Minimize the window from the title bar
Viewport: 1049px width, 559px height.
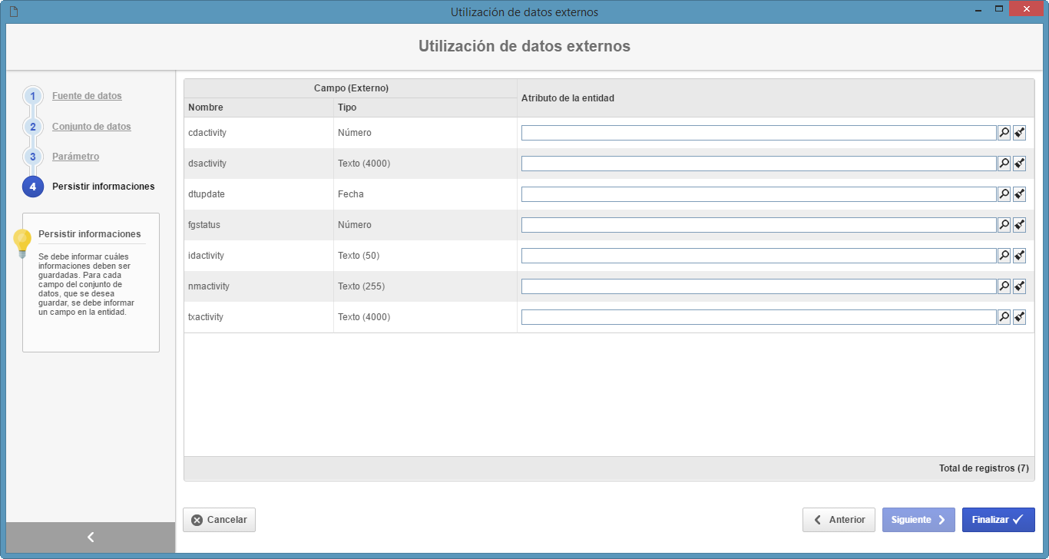978,9
